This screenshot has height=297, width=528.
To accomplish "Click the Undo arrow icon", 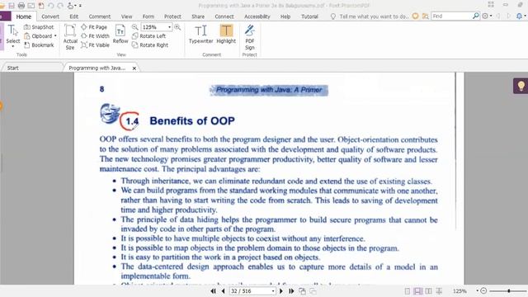I will point(51,6).
